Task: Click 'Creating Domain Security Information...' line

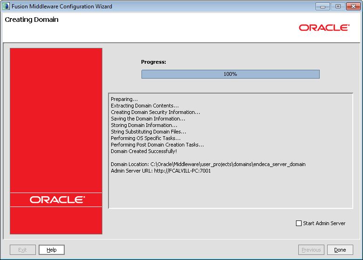Action: click(x=155, y=112)
